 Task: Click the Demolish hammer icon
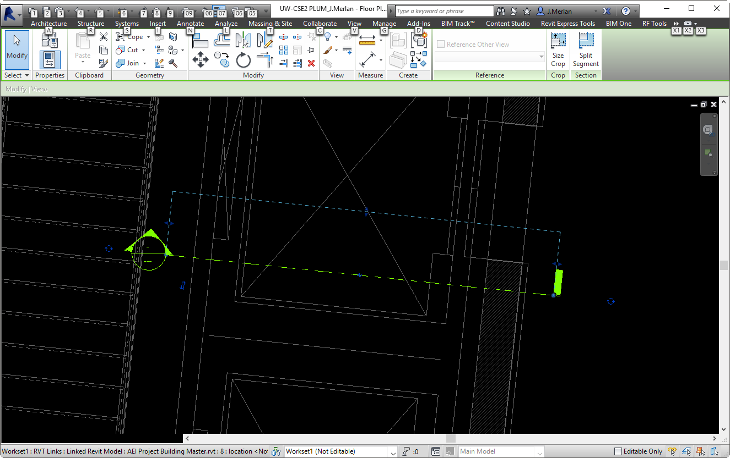[173, 63]
